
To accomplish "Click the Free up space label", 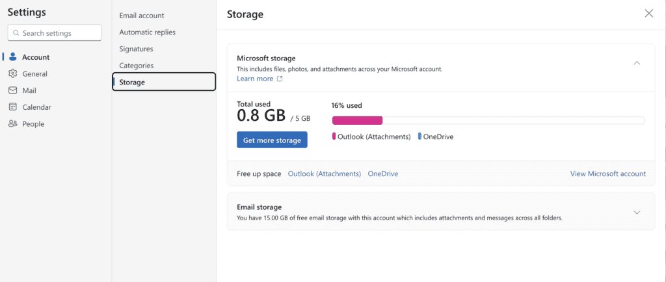I will coord(259,174).
